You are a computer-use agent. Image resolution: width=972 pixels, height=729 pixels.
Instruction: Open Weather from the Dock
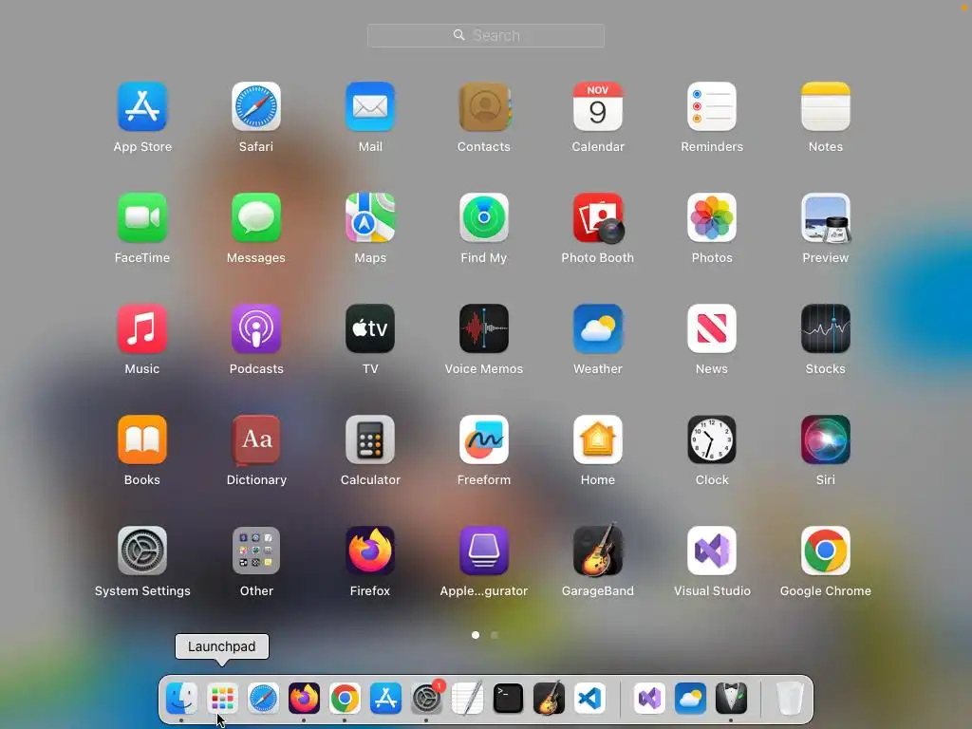(691, 698)
